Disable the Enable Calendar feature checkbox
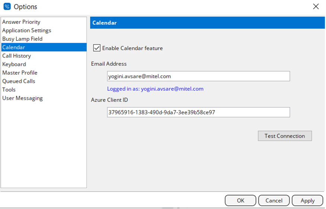 pyautogui.click(x=97, y=48)
